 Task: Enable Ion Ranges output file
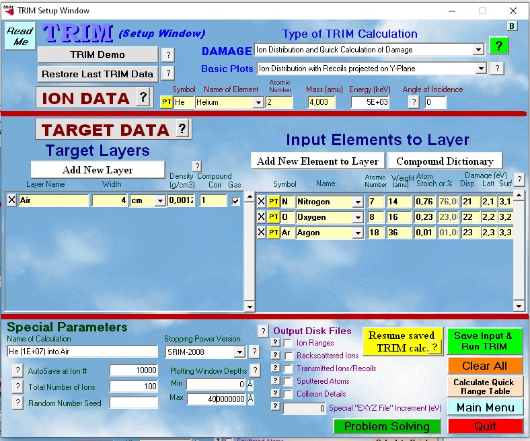(288, 343)
